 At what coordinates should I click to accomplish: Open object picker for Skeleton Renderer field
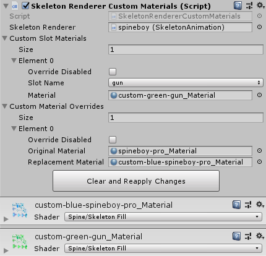pos(259,27)
